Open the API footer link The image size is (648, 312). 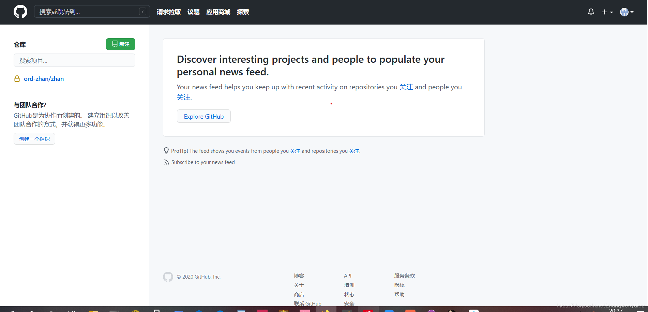click(x=348, y=276)
